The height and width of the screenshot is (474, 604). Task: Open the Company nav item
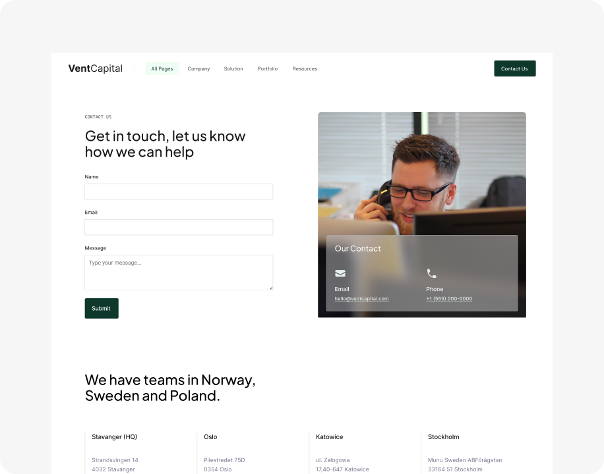[x=198, y=68]
